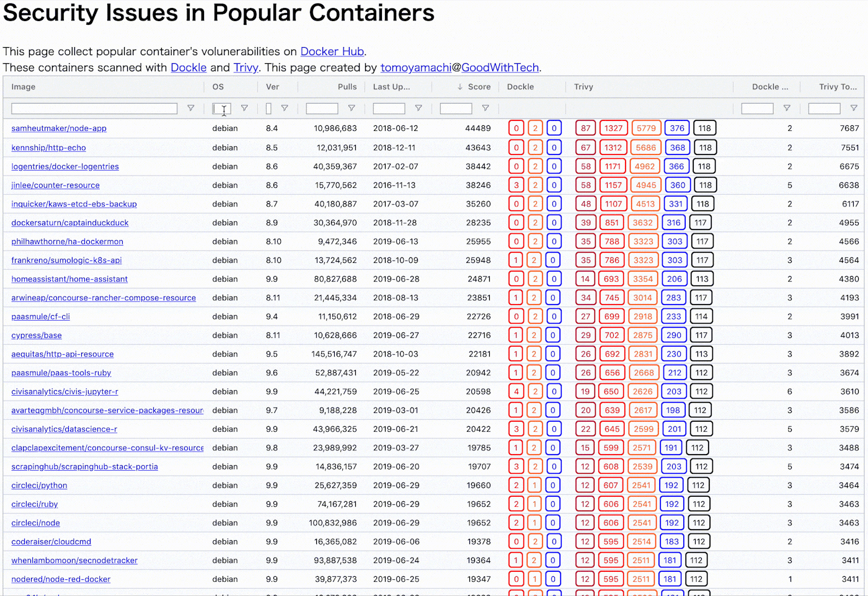Open nodered/node-red-docker image link
The width and height of the screenshot is (868, 596).
point(61,579)
